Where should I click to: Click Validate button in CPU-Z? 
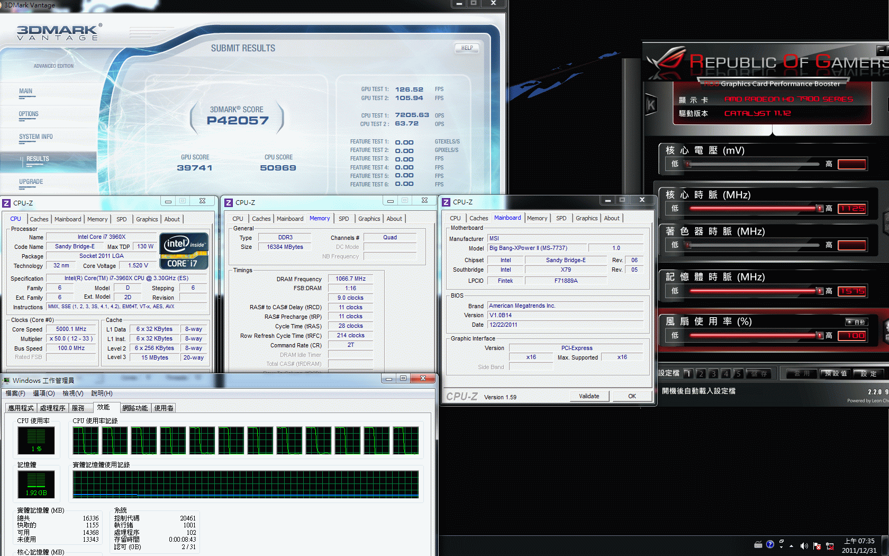589,396
